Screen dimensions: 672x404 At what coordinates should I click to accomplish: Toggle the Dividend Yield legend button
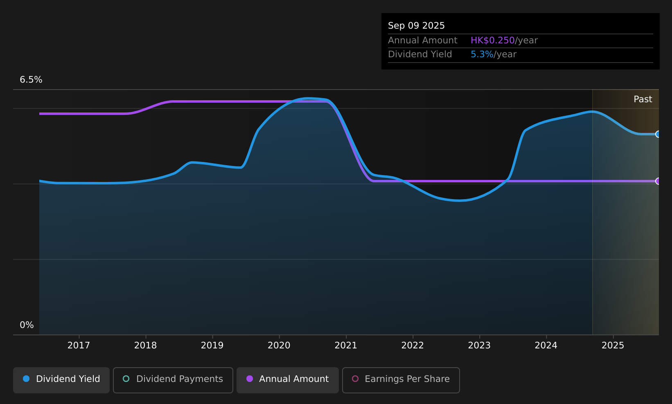pyautogui.click(x=61, y=380)
